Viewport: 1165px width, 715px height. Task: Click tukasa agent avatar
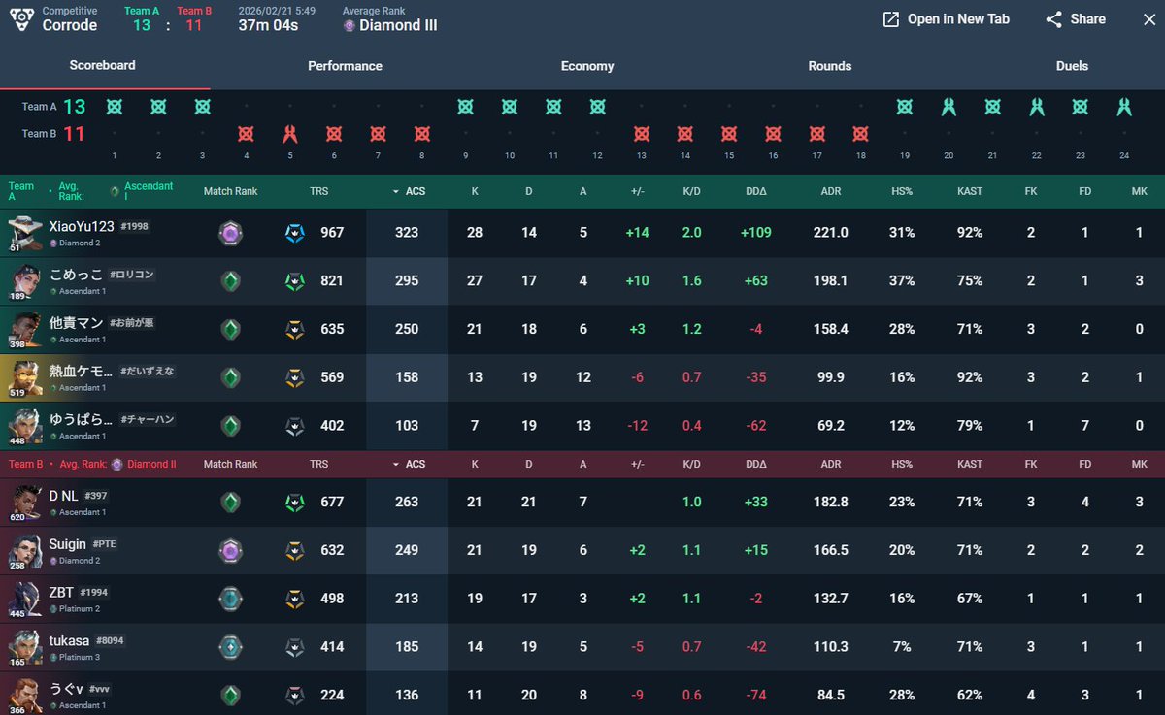click(x=25, y=647)
